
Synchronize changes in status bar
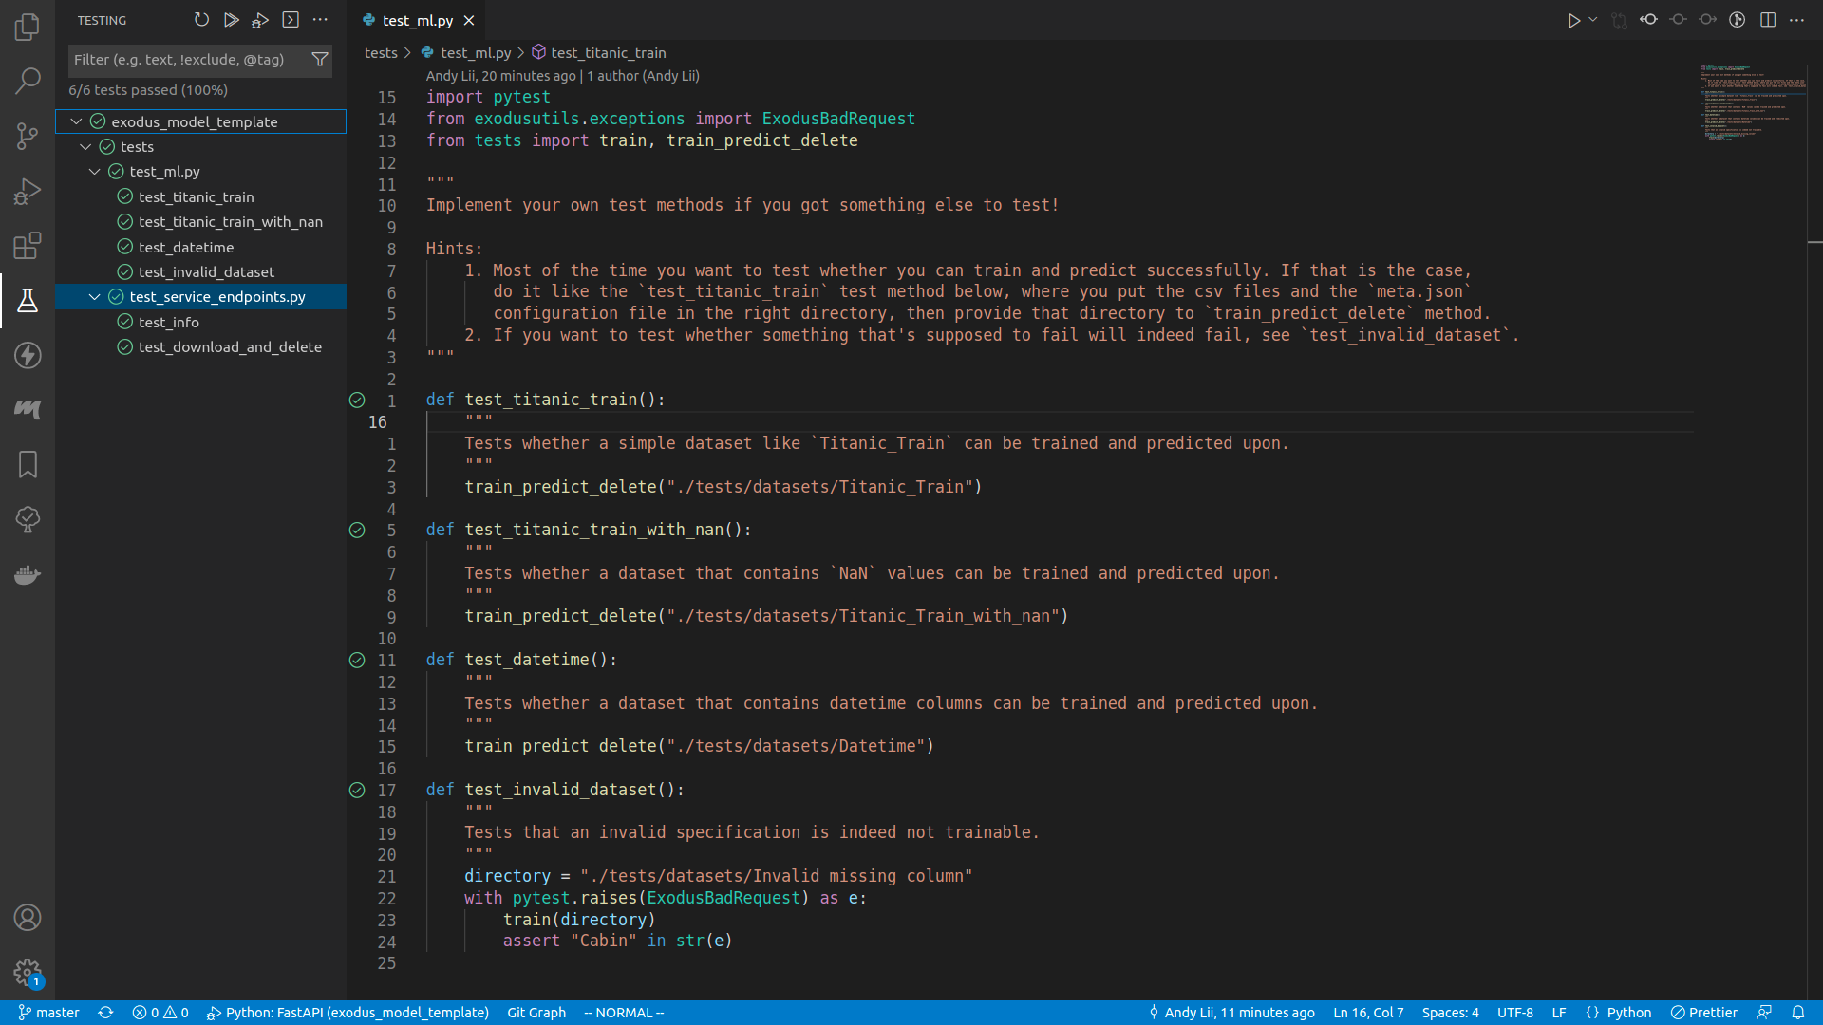pyautogui.click(x=105, y=1013)
